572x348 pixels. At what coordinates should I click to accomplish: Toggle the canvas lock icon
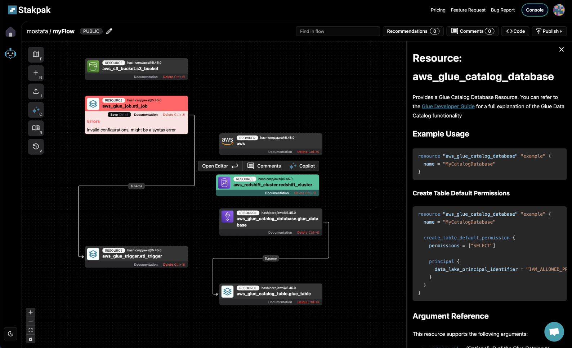[31, 339]
